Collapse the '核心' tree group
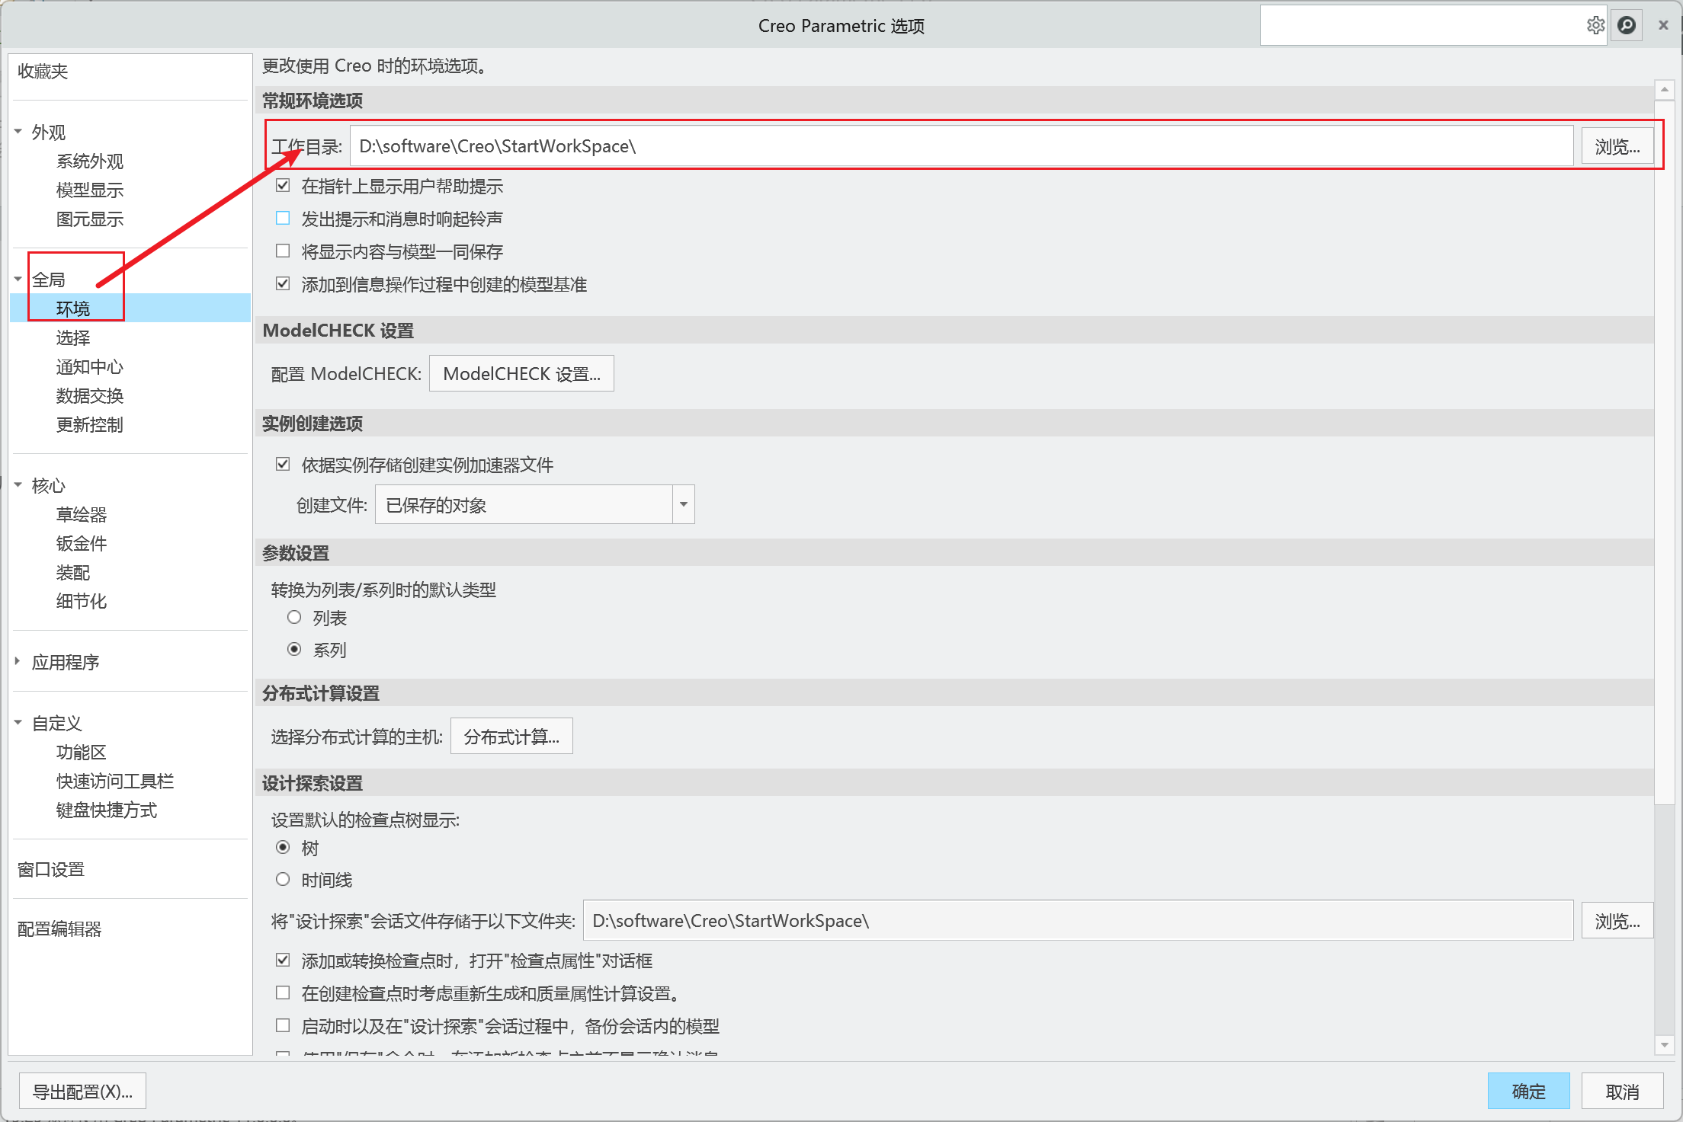This screenshot has height=1122, width=1683. click(18, 485)
